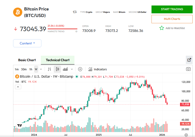Select the 1m timeframe
This screenshot has height=137, width=195.
tap(17, 69)
